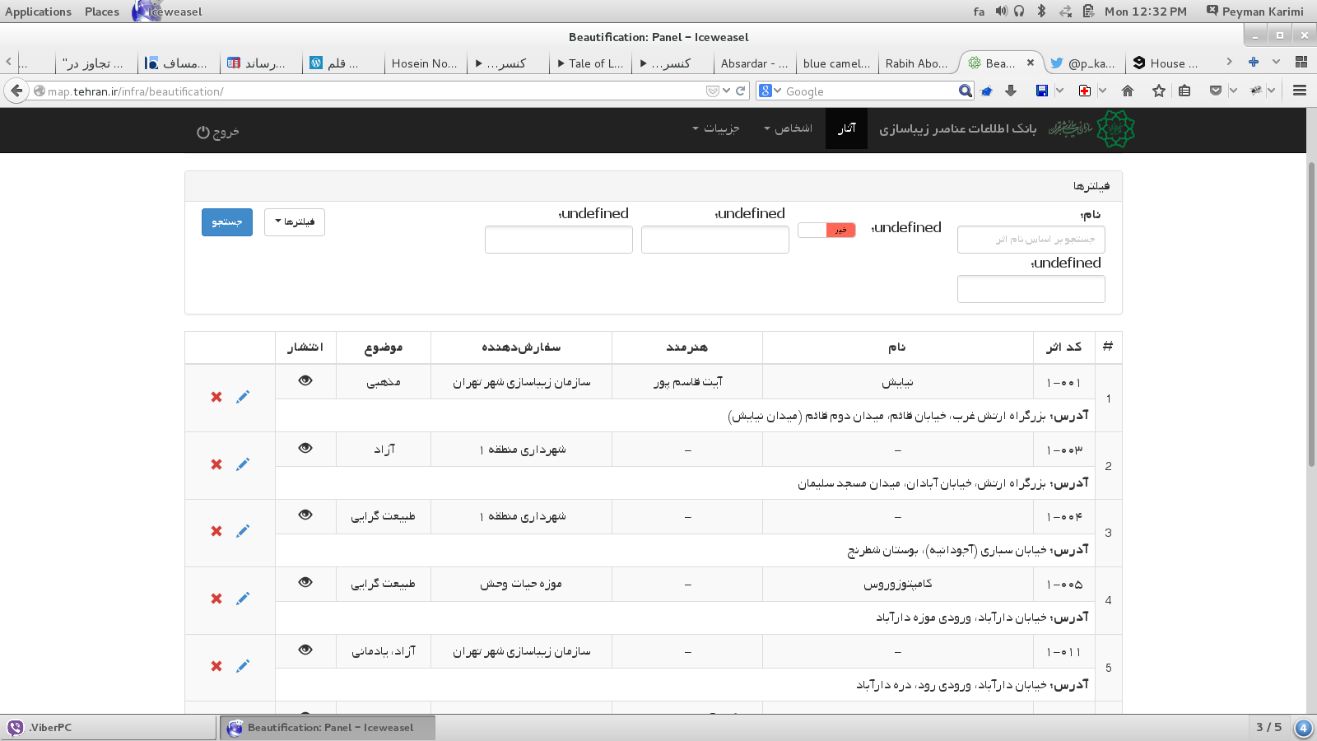Image resolution: width=1317 pixels, height=741 pixels.
Task: Open the جزییات dropdown in navbar
Action: [x=716, y=128]
